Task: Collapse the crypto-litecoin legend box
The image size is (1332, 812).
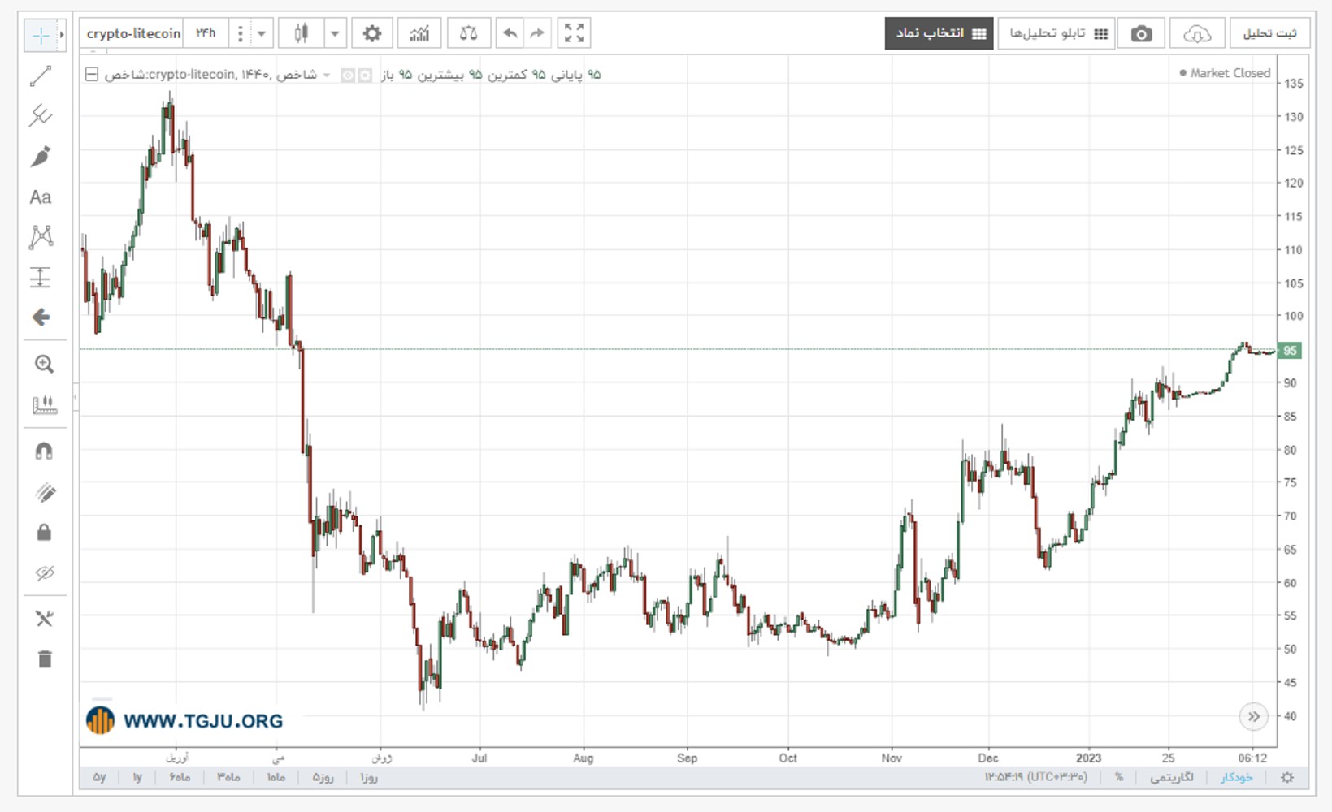Action: click(x=92, y=75)
